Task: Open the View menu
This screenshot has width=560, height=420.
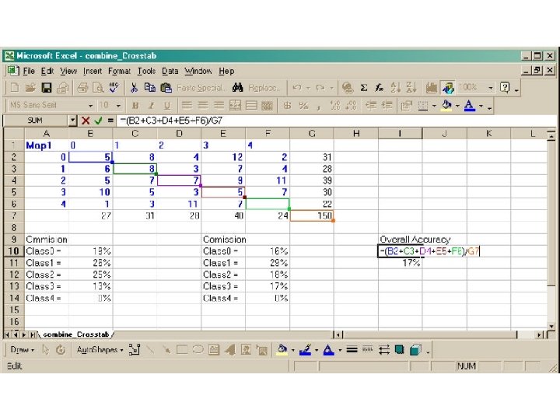Action: point(68,71)
